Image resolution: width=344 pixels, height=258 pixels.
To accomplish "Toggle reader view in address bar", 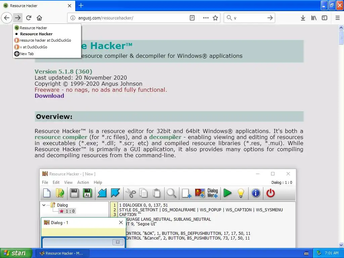I will (192, 18).
